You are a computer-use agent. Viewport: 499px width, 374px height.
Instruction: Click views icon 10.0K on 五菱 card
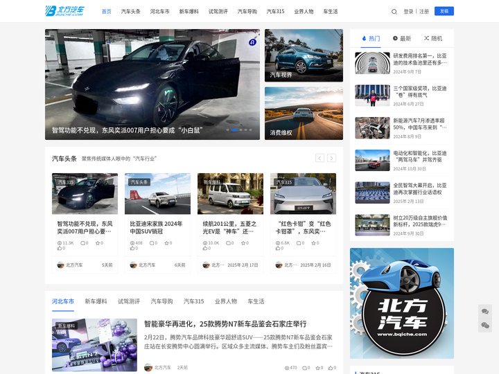[x=205, y=243]
